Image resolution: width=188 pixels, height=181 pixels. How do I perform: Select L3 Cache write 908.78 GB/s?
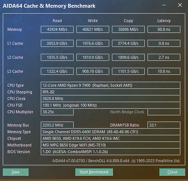tap(93, 71)
